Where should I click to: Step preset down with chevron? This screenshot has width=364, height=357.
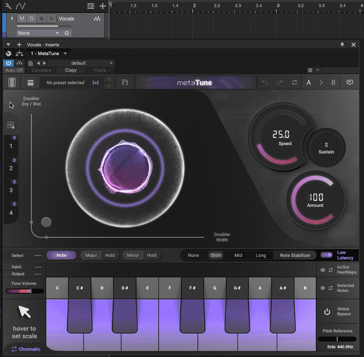[x=109, y=86]
